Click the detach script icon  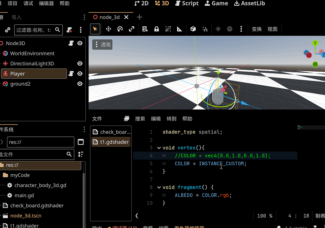pyautogui.click(x=69, y=30)
